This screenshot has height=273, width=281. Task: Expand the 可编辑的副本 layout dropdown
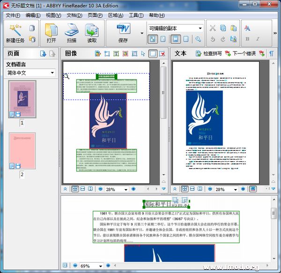coord(200,29)
